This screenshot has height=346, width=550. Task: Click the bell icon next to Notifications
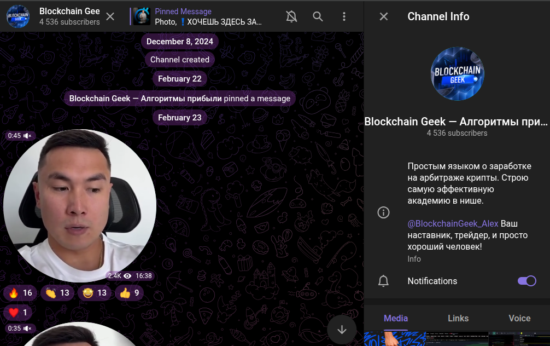click(x=383, y=281)
